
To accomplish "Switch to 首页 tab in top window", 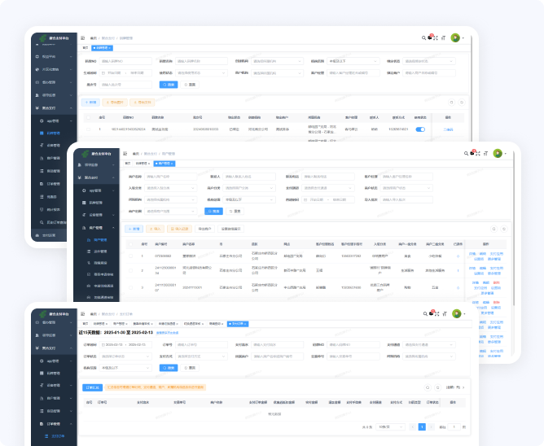I will coord(86,48).
